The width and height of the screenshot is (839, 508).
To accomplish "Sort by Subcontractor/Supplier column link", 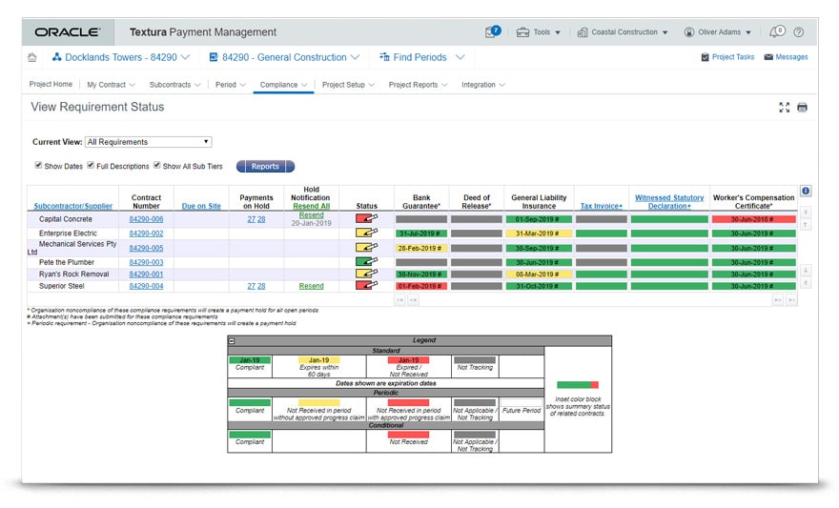I will (72, 206).
